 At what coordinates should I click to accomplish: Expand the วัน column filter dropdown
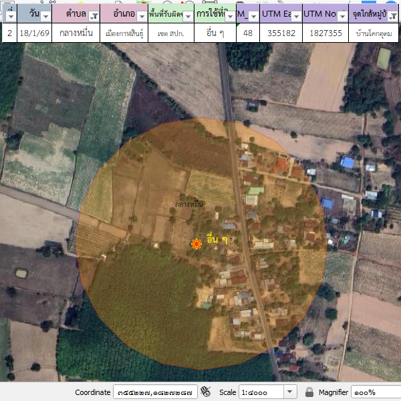(45, 15)
